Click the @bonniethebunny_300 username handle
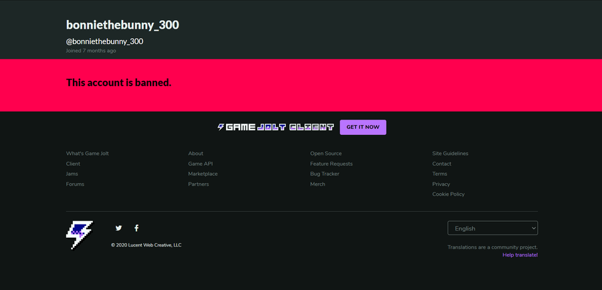The height and width of the screenshot is (290, 602). point(104,41)
